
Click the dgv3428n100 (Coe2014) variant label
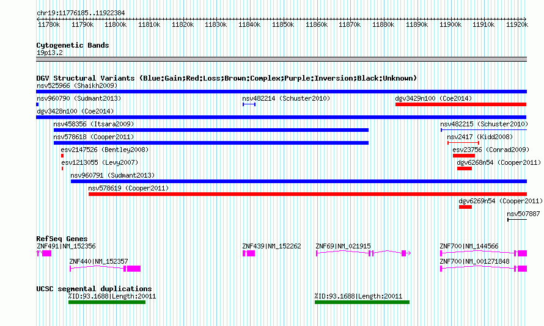click(x=75, y=111)
